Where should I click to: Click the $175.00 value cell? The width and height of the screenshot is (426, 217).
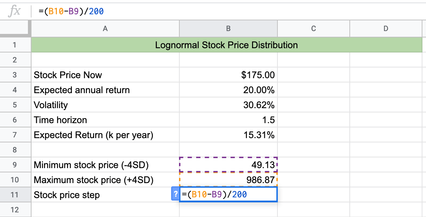pyautogui.click(x=228, y=75)
